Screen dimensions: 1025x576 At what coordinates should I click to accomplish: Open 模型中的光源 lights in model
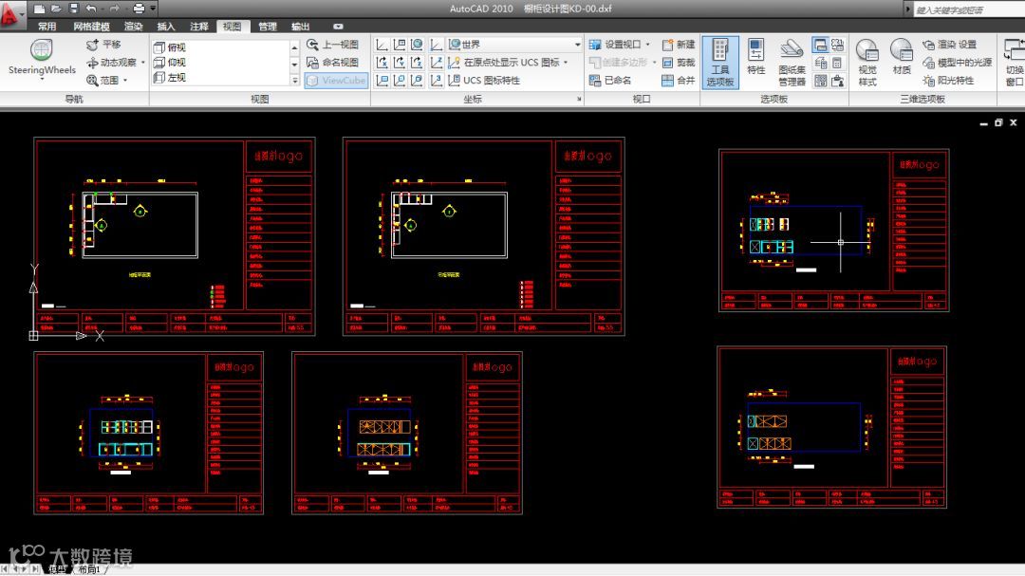click(957, 62)
